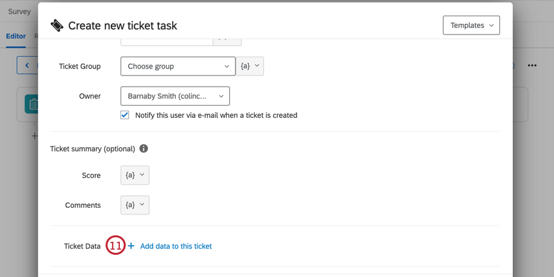Click the plus icon below the survey block
This screenshot has height=277, width=554.
tap(35, 136)
